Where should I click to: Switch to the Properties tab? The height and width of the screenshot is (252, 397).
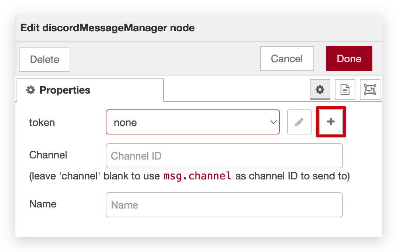coord(90,90)
